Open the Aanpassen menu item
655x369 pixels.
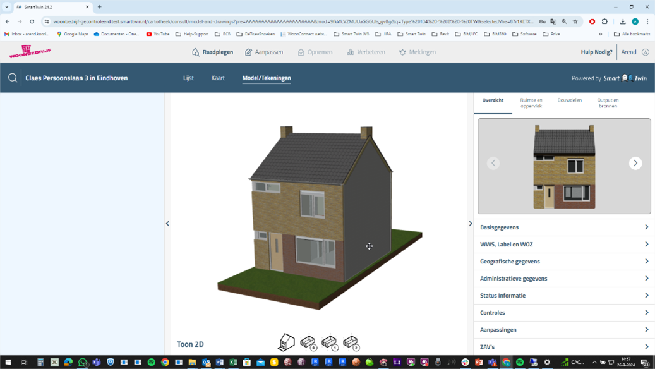(263, 52)
